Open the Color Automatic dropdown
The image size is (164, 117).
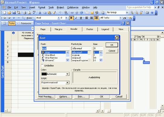point(67,74)
